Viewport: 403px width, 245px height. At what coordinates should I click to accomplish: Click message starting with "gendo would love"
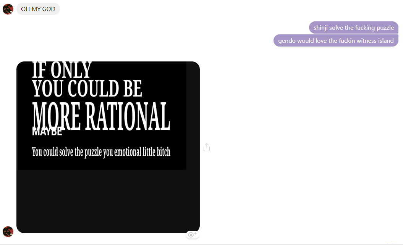point(336,40)
